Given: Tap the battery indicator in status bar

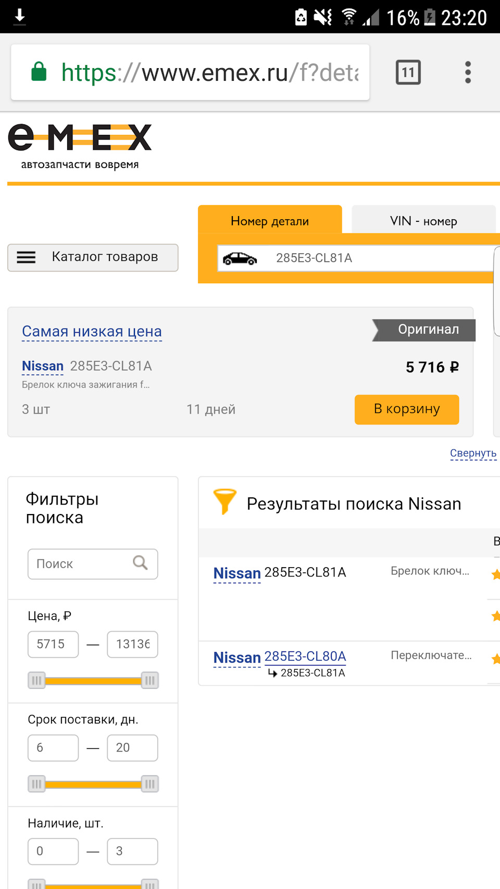Looking at the screenshot, I should click(430, 17).
